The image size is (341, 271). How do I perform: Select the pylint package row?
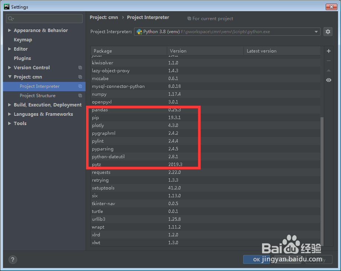tap(205, 141)
